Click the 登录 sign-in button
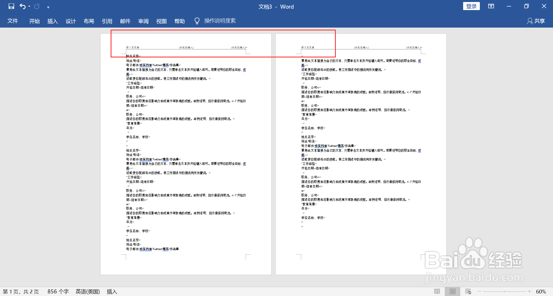This screenshot has width=553, height=296. tap(471, 6)
